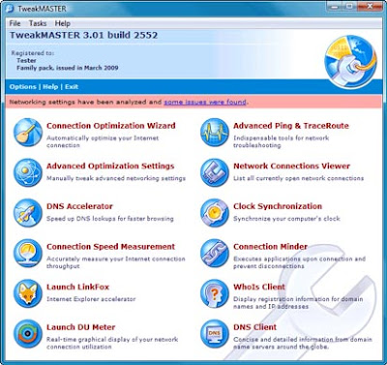
Task: Open the Connection Speed Measurement heading
Action: click(110, 247)
